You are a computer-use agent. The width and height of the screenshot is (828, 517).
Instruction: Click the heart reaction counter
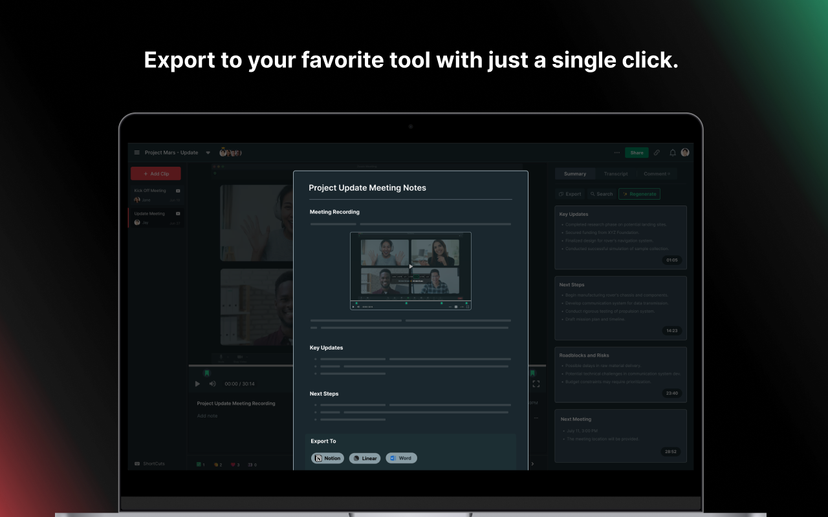tap(235, 465)
